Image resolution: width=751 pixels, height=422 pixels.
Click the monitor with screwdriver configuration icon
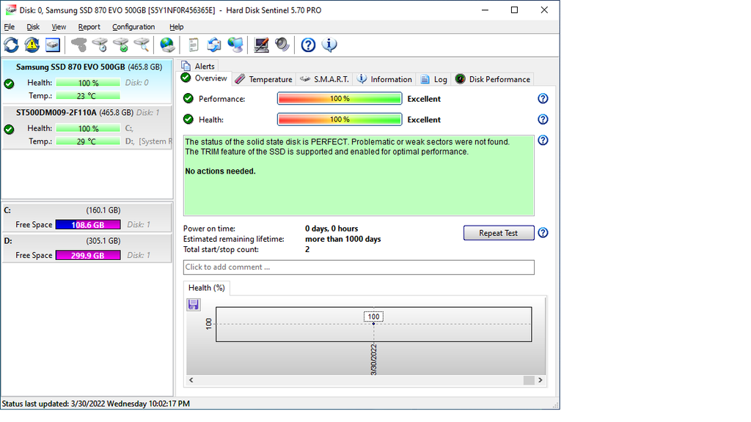tap(261, 45)
